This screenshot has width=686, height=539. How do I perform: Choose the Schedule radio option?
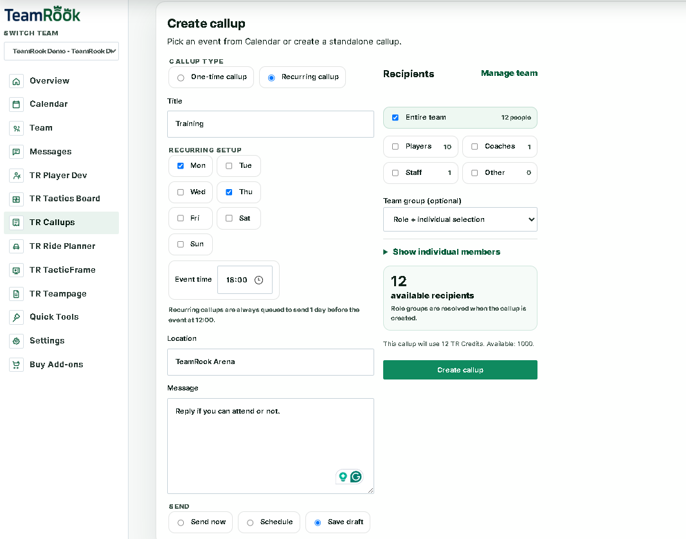250,522
